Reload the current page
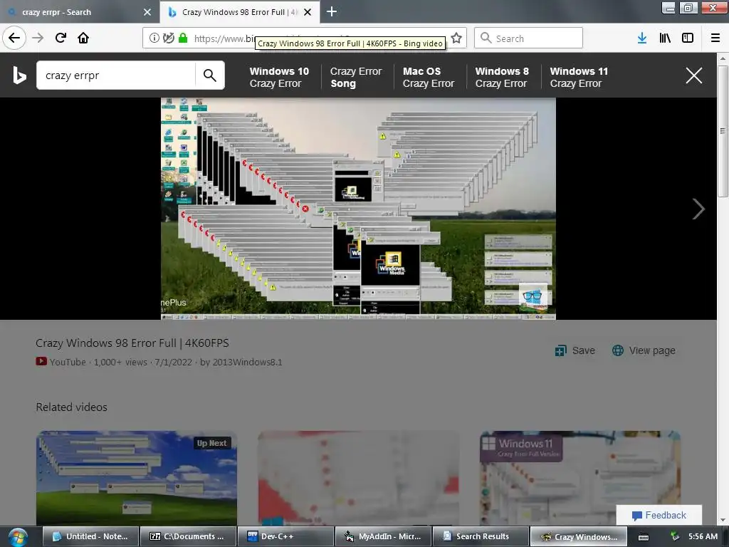The width and height of the screenshot is (729, 547). 61,38
